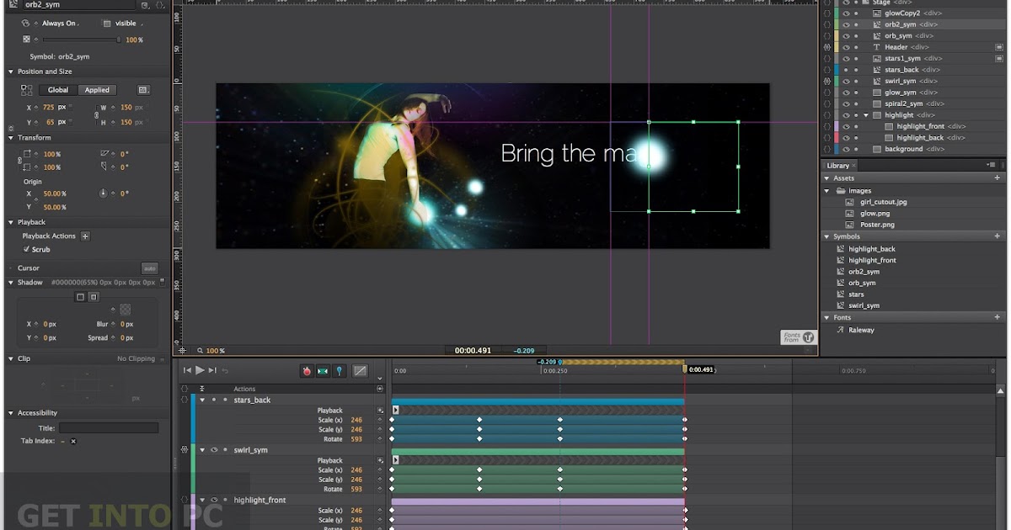Switch position mode to Global

[x=58, y=90]
